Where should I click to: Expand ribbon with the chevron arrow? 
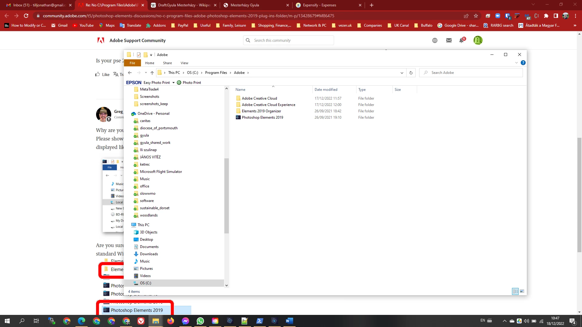point(517,63)
